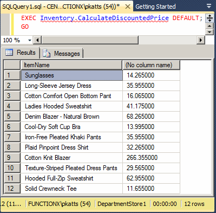Select row header 1
The height and width of the screenshot is (213, 216).
click(x=12, y=75)
